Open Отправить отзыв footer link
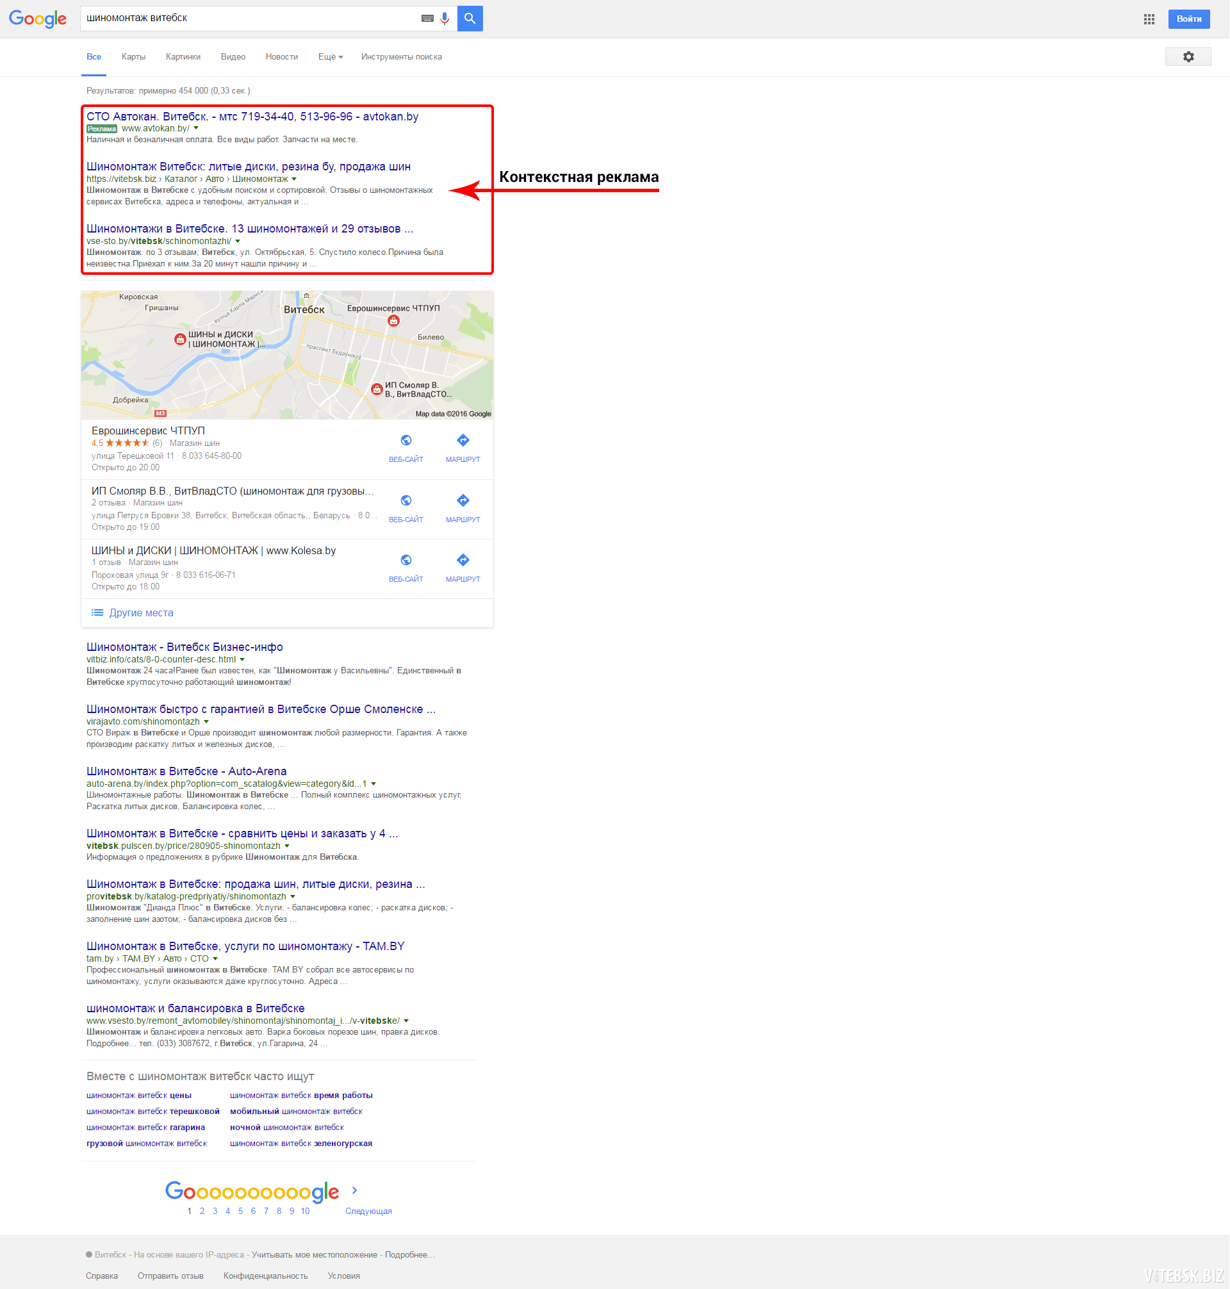This screenshot has height=1289, width=1230. 170,1276
